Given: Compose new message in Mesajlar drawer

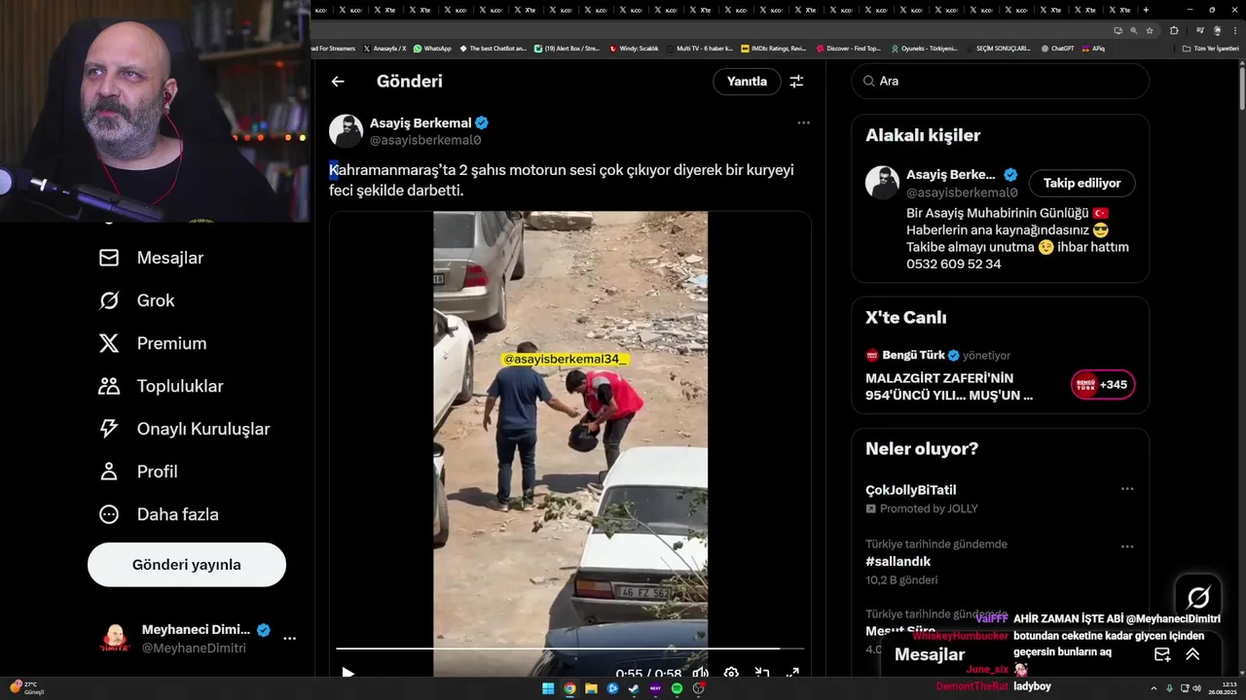Looking at the screenshot, I should coord(1162,654).
